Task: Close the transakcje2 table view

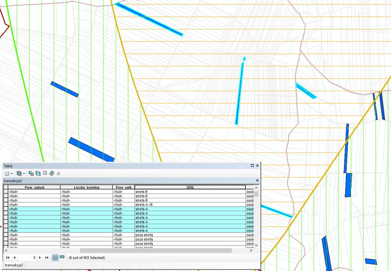Action: point(257,180)
